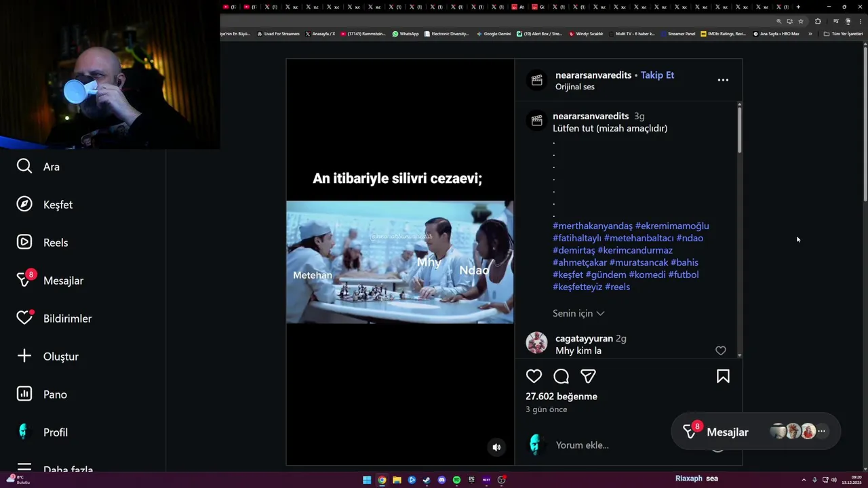Open a new browser tab
Screen dimensions: 868x488
[x=798, y=7]
